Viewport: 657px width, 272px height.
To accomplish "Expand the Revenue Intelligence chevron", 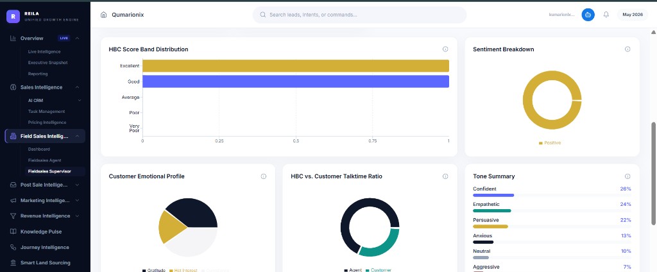I will point(78,216).
